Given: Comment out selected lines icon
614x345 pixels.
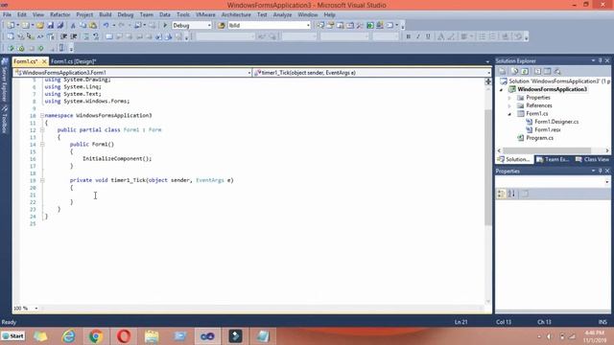Looking at the screenshot, I should click(86, 36).
